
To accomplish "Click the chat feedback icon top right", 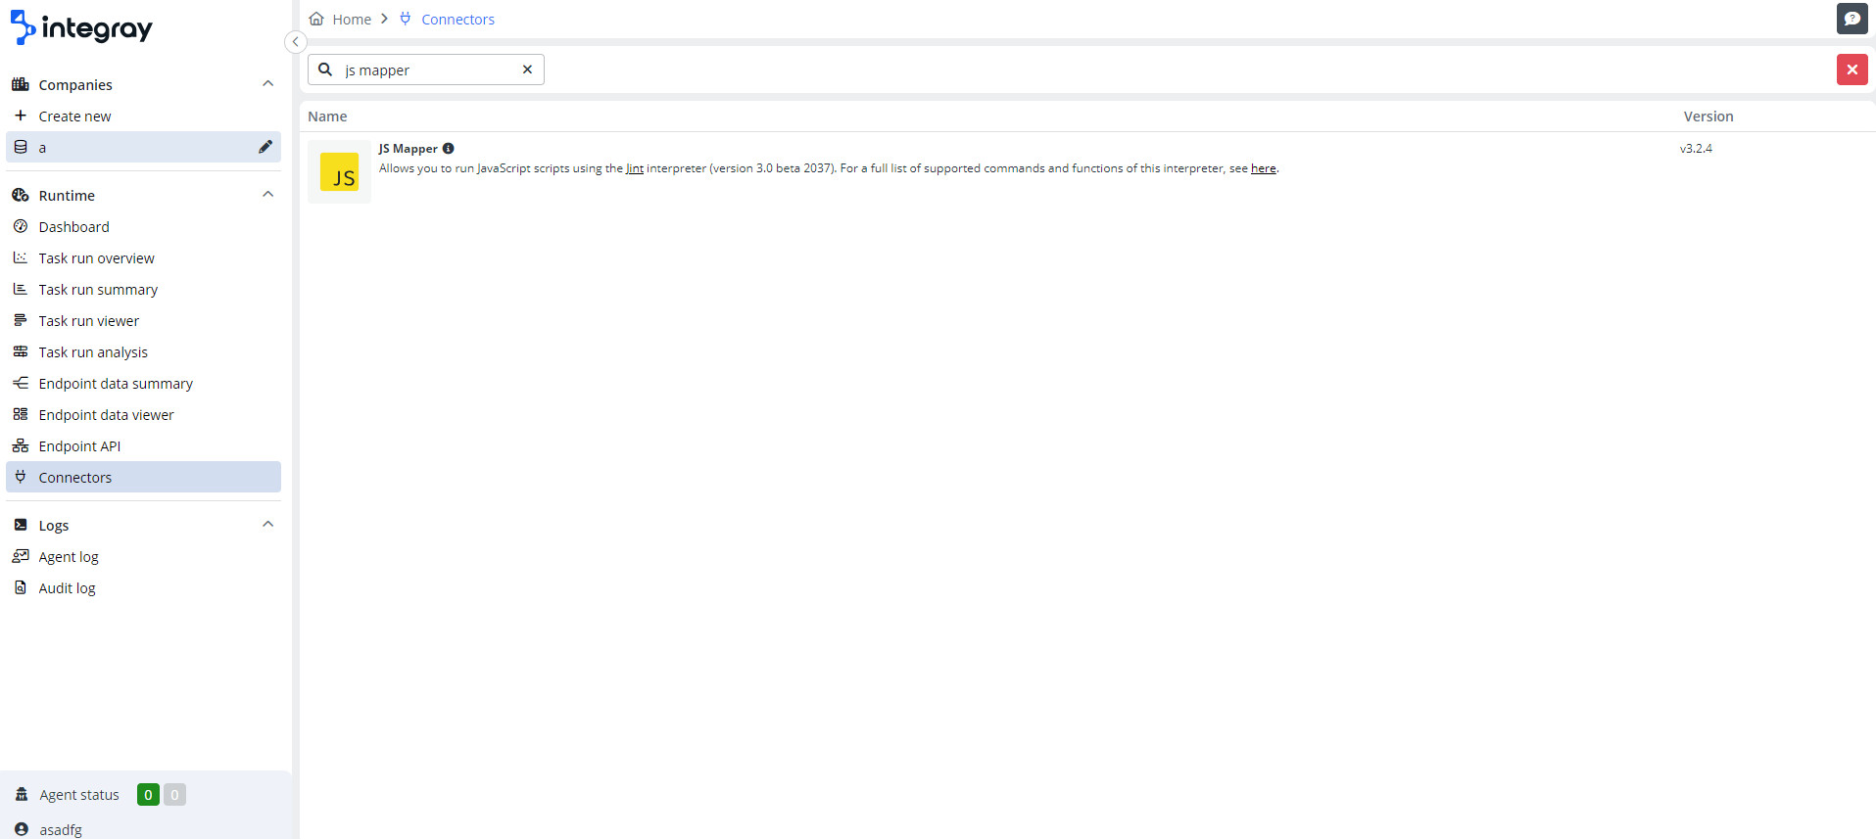I will pyautogui.click(x=1852, y=19).
